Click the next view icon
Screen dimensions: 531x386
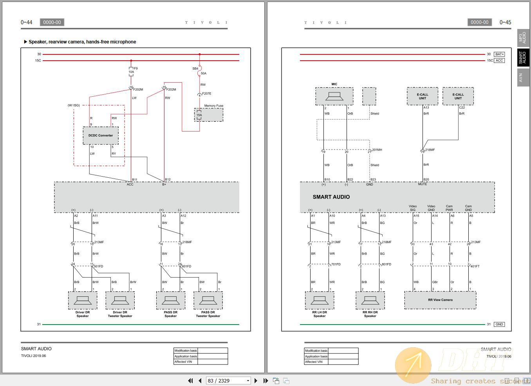point(286,381)
